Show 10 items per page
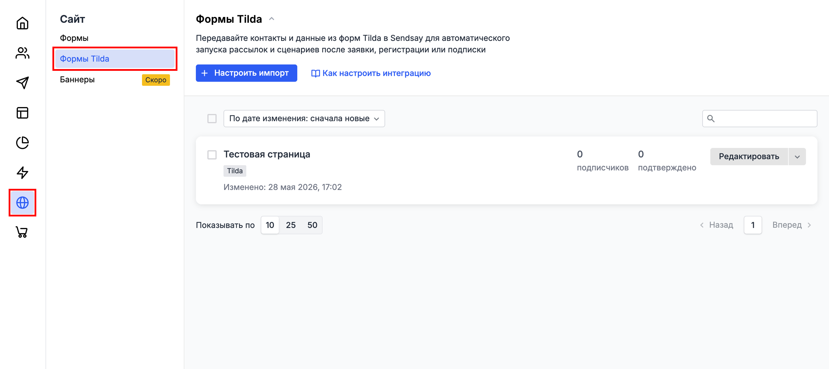The height and width of the screenshot is (369, 829). coord(270,225)
